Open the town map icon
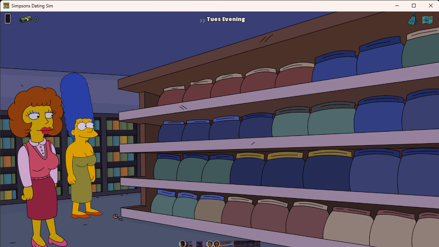 click(x=428, y=20)
